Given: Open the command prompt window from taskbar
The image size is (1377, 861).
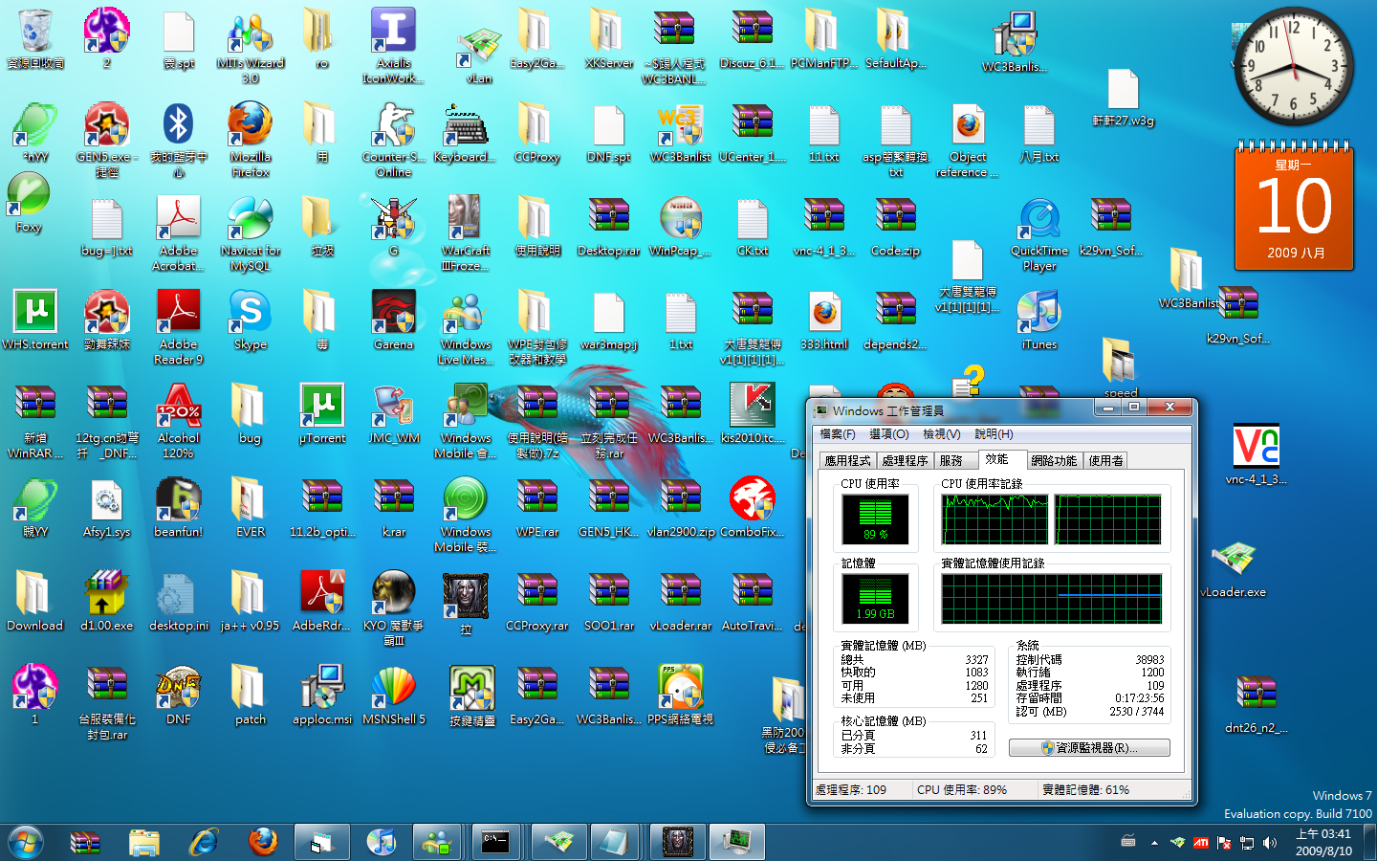Looking at the screenshot, I should 495,842.
